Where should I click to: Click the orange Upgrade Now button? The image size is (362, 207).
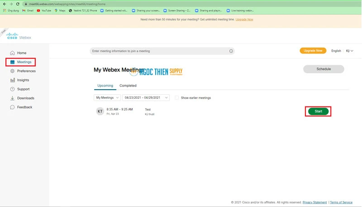tap(313, 51)
